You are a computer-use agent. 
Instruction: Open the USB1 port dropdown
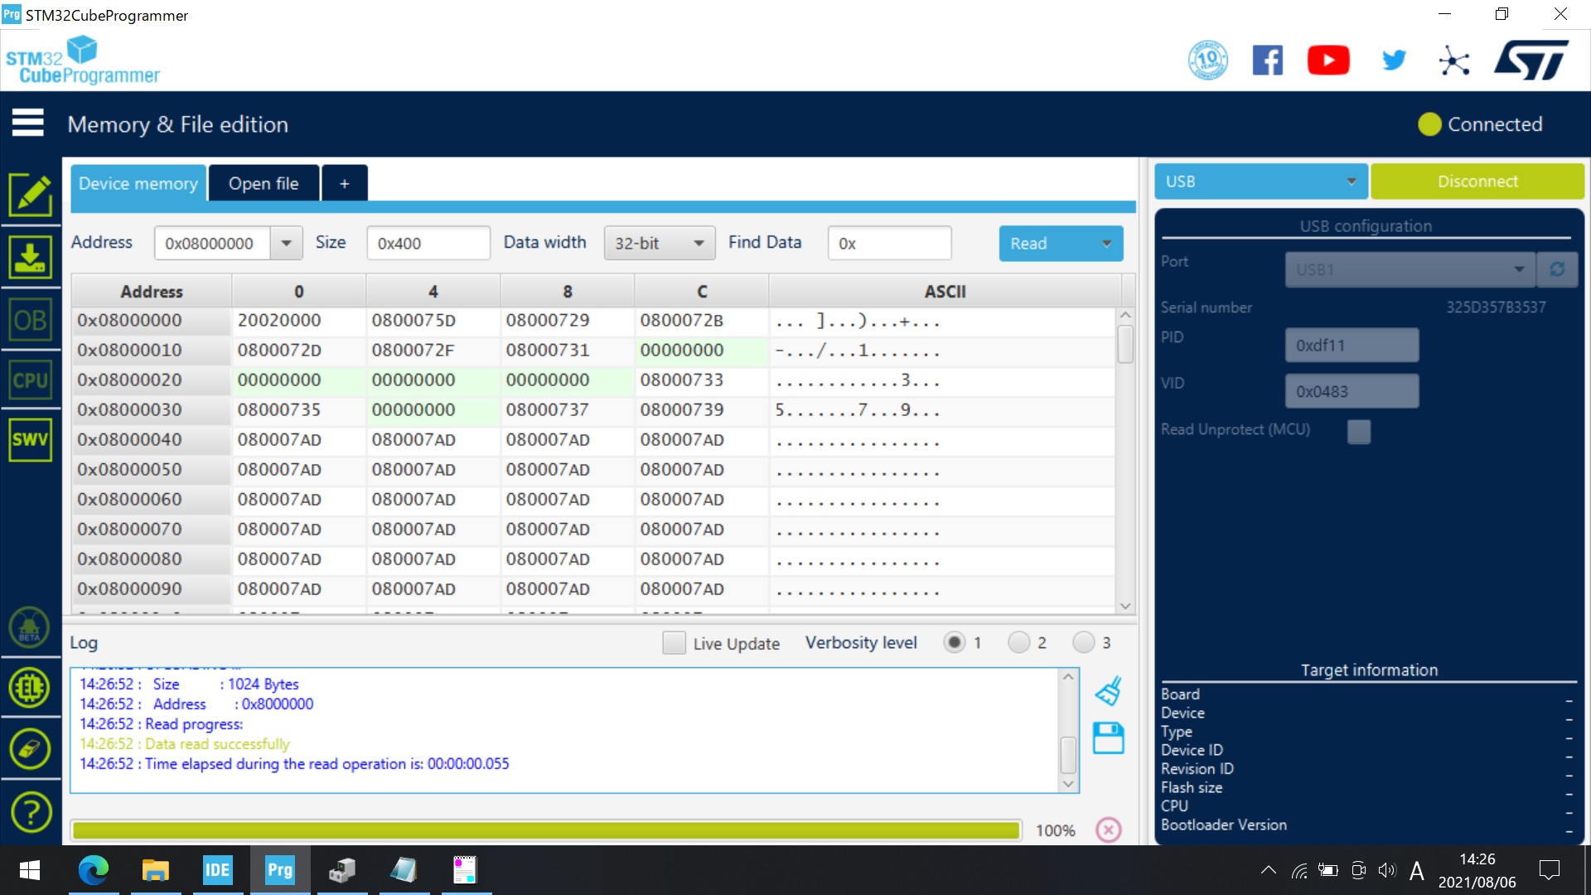[x=1410, y=269]
